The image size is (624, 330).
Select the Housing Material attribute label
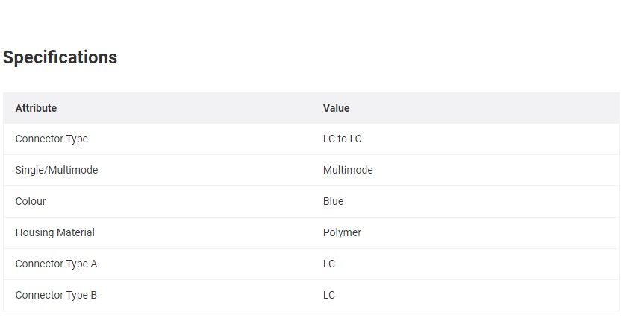(54, 232)
